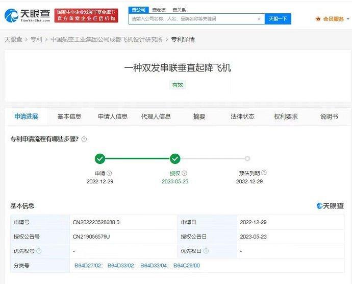Click the 专利详情 breadcrumb text

click(x=183, y=39)
